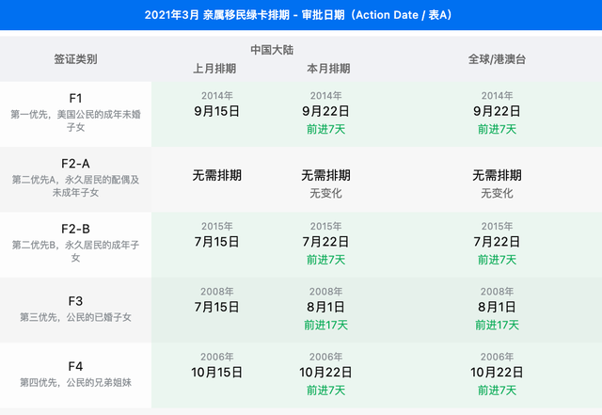Screen dimensions: 602x415
Task: Click the F4 category label
Action: tap(75, 367)
